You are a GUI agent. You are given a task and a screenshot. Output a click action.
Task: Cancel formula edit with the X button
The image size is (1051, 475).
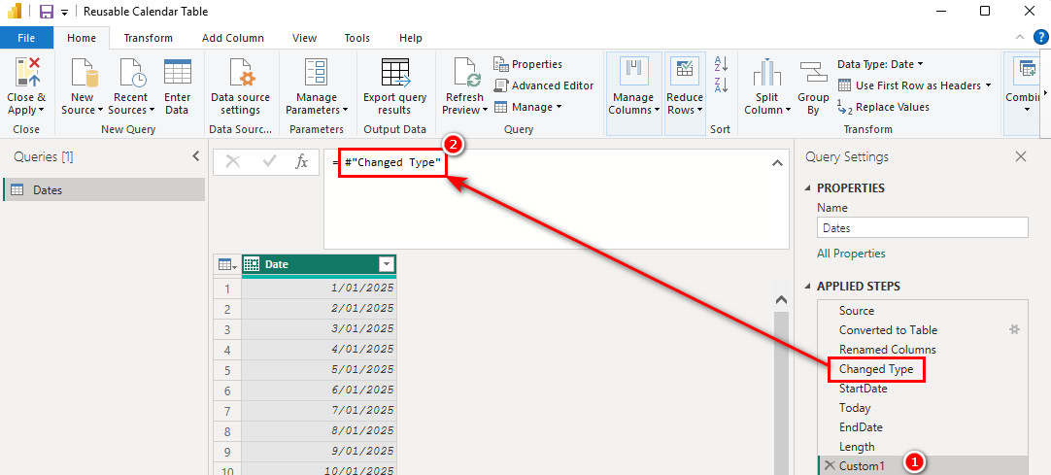233,162
